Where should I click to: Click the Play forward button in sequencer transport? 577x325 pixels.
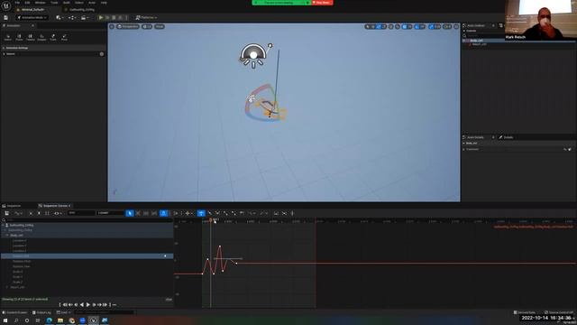click(x=88, y=305)
